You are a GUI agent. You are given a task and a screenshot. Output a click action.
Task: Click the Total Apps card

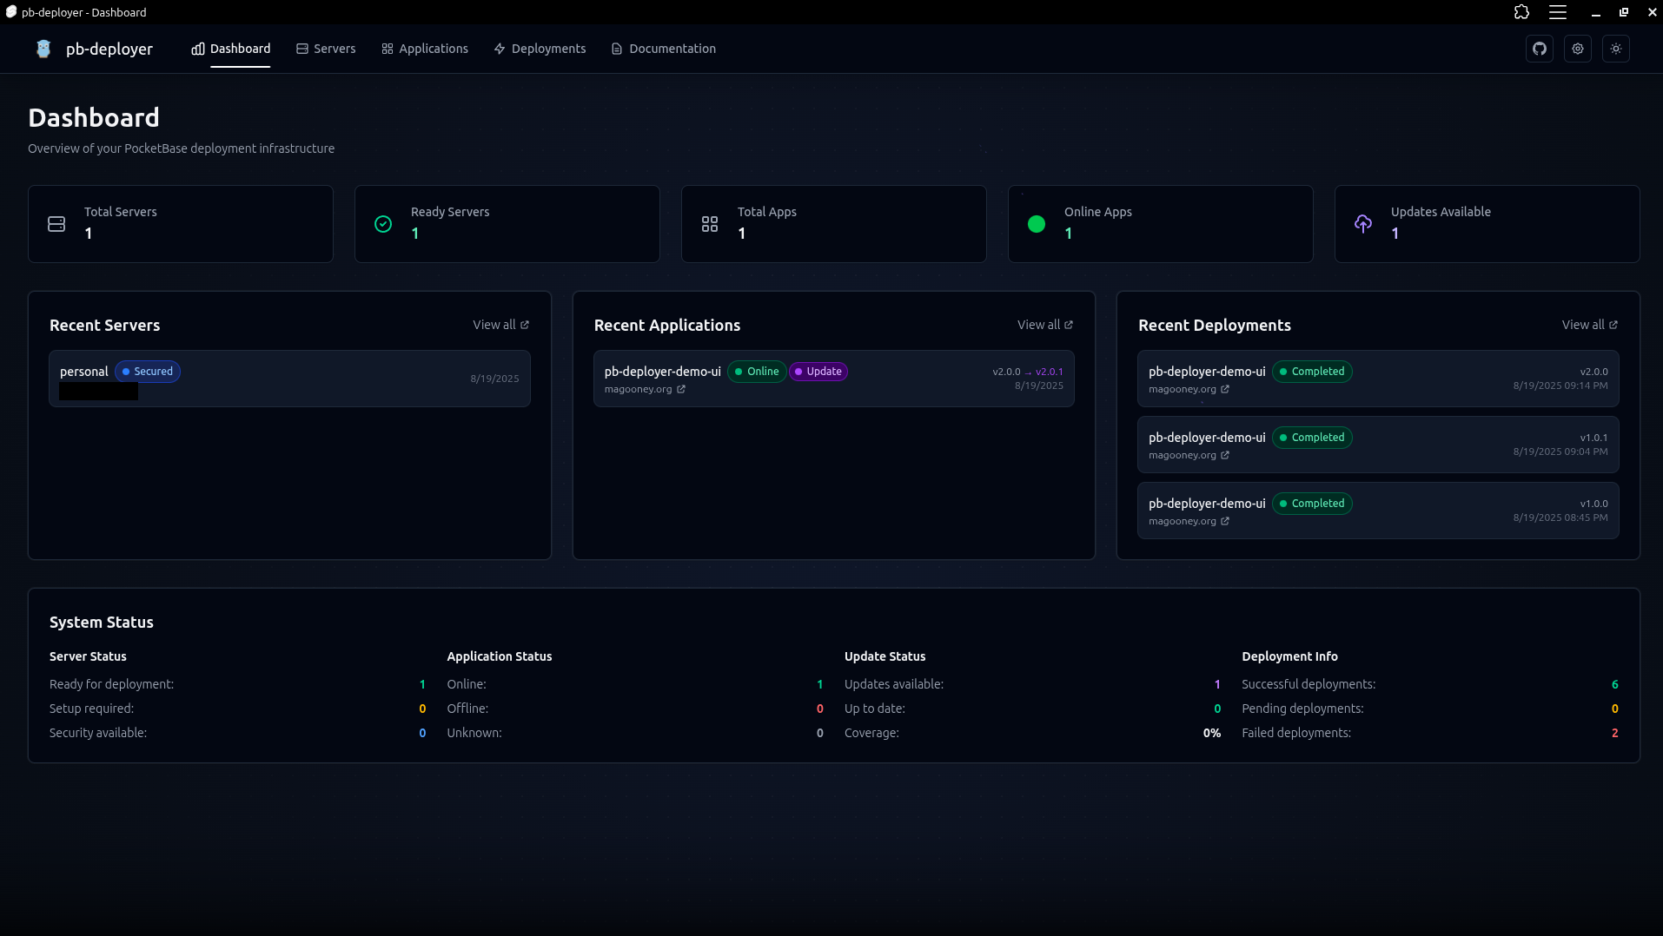pyautogui.click(x=834, y=224)
